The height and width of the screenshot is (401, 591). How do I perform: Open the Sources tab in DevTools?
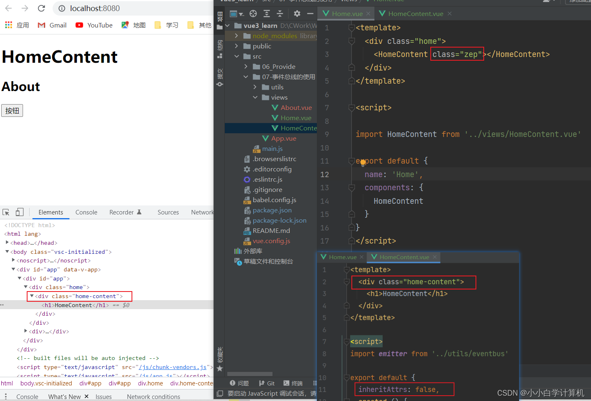[168, 212]
